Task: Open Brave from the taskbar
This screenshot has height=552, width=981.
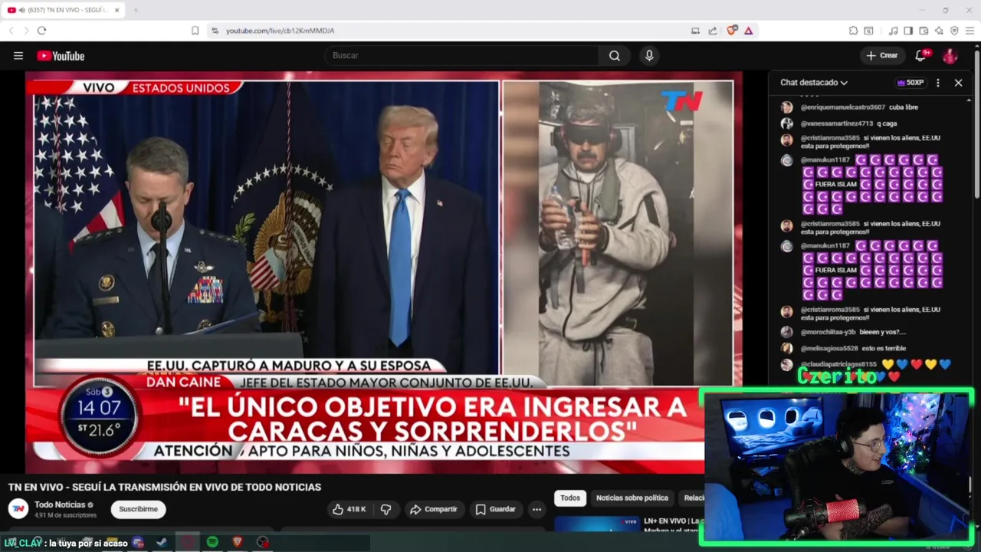Action: tap(237, 542)
